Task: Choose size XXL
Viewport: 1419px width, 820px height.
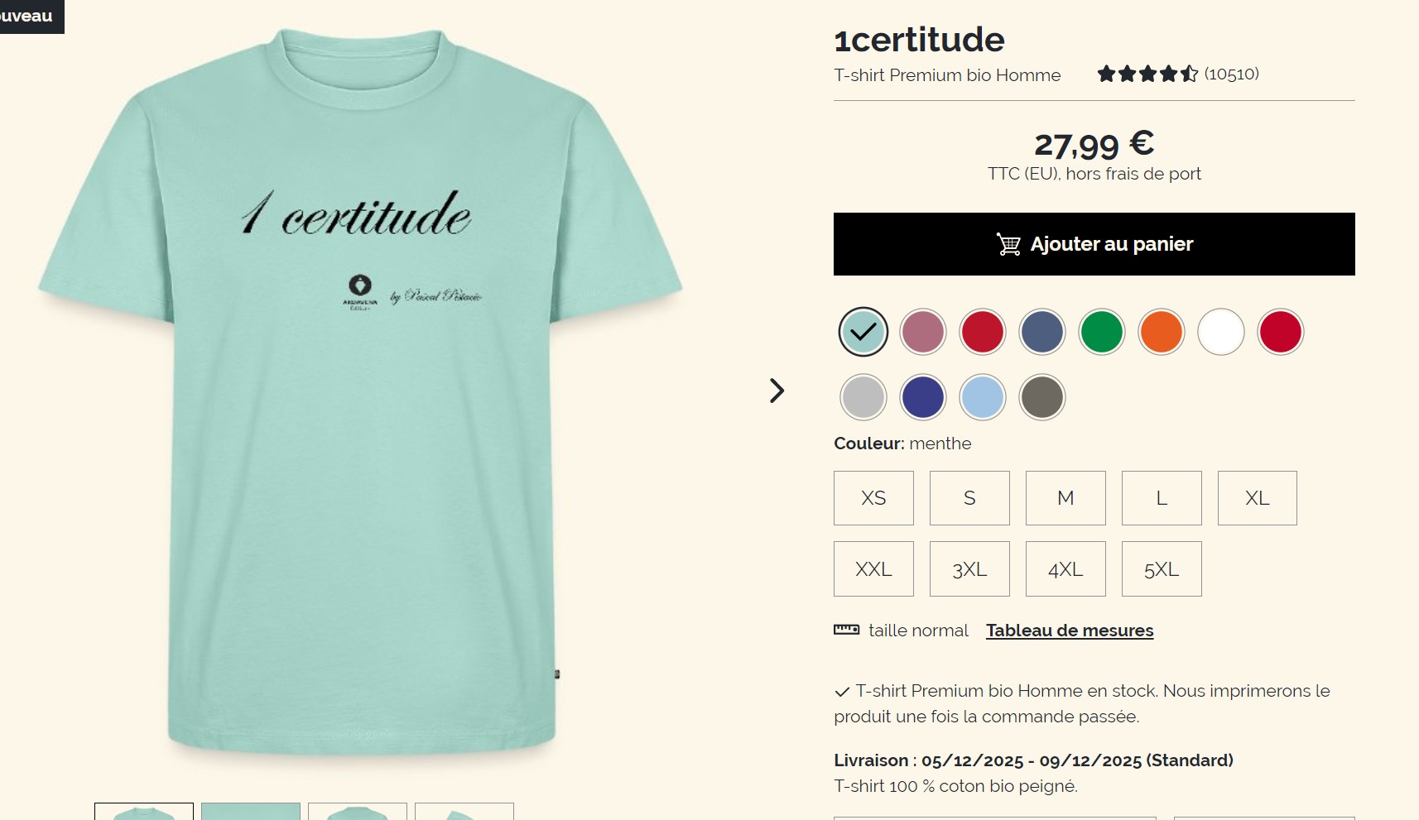Action: click(873, 569)
